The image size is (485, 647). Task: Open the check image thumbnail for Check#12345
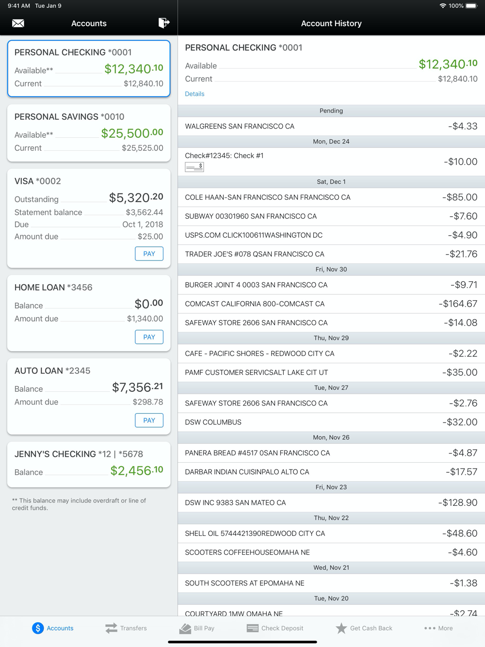pyautogui.click(x=194, y=167)
